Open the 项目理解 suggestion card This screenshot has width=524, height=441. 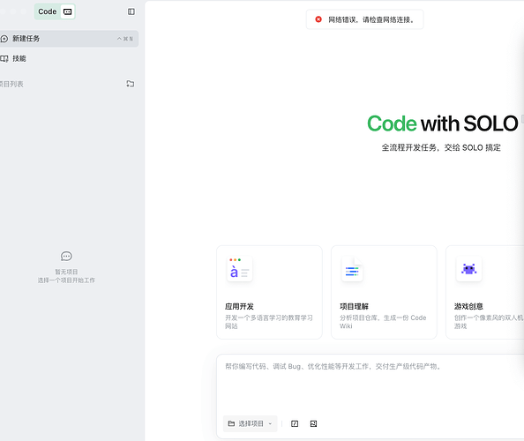384,292
